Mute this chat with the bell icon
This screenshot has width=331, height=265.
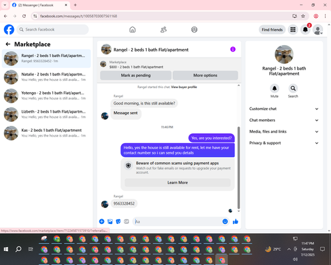(x=275, y=88)
